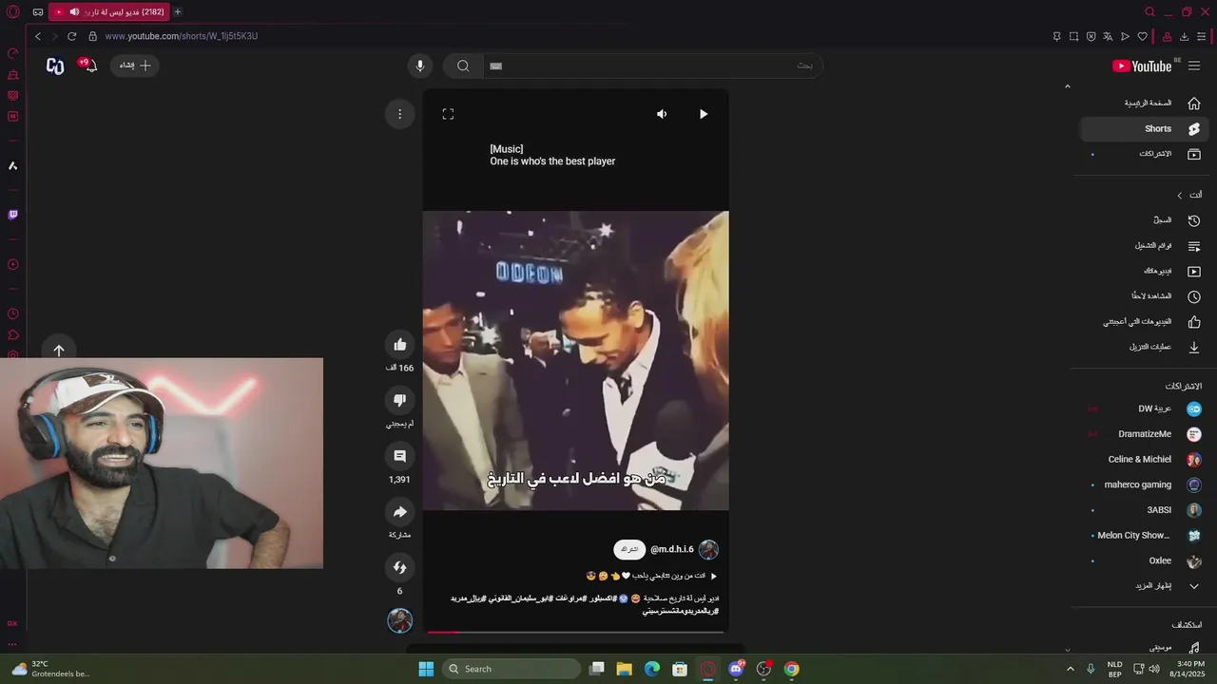The image size is (1217, 684).
Task: Show hidden tray icons chevron
Action: pyautogui.click(x=1070, y=669)
